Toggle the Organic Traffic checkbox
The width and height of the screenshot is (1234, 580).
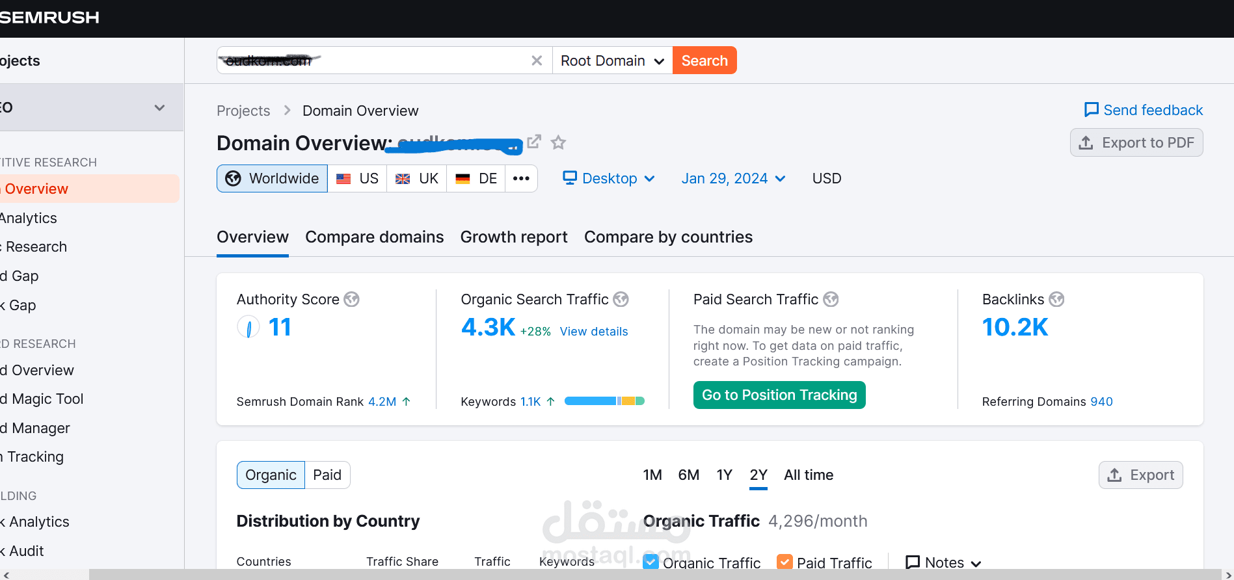click(651, 561)
